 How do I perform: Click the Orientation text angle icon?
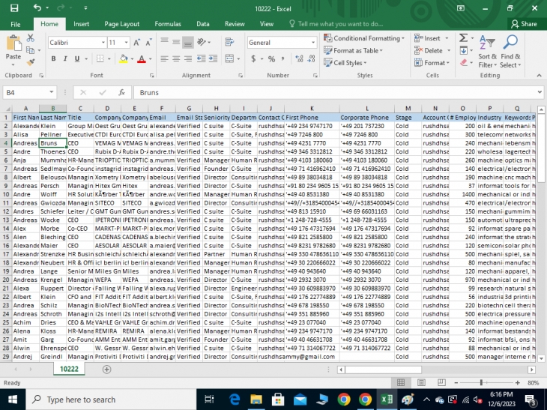pyautogui.click(x=202, y=42)
